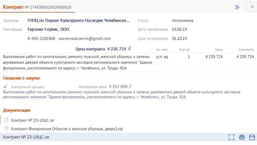Open supplier Евразия-Сервис, ООО link
257x145 pixels.
(48, 29)
